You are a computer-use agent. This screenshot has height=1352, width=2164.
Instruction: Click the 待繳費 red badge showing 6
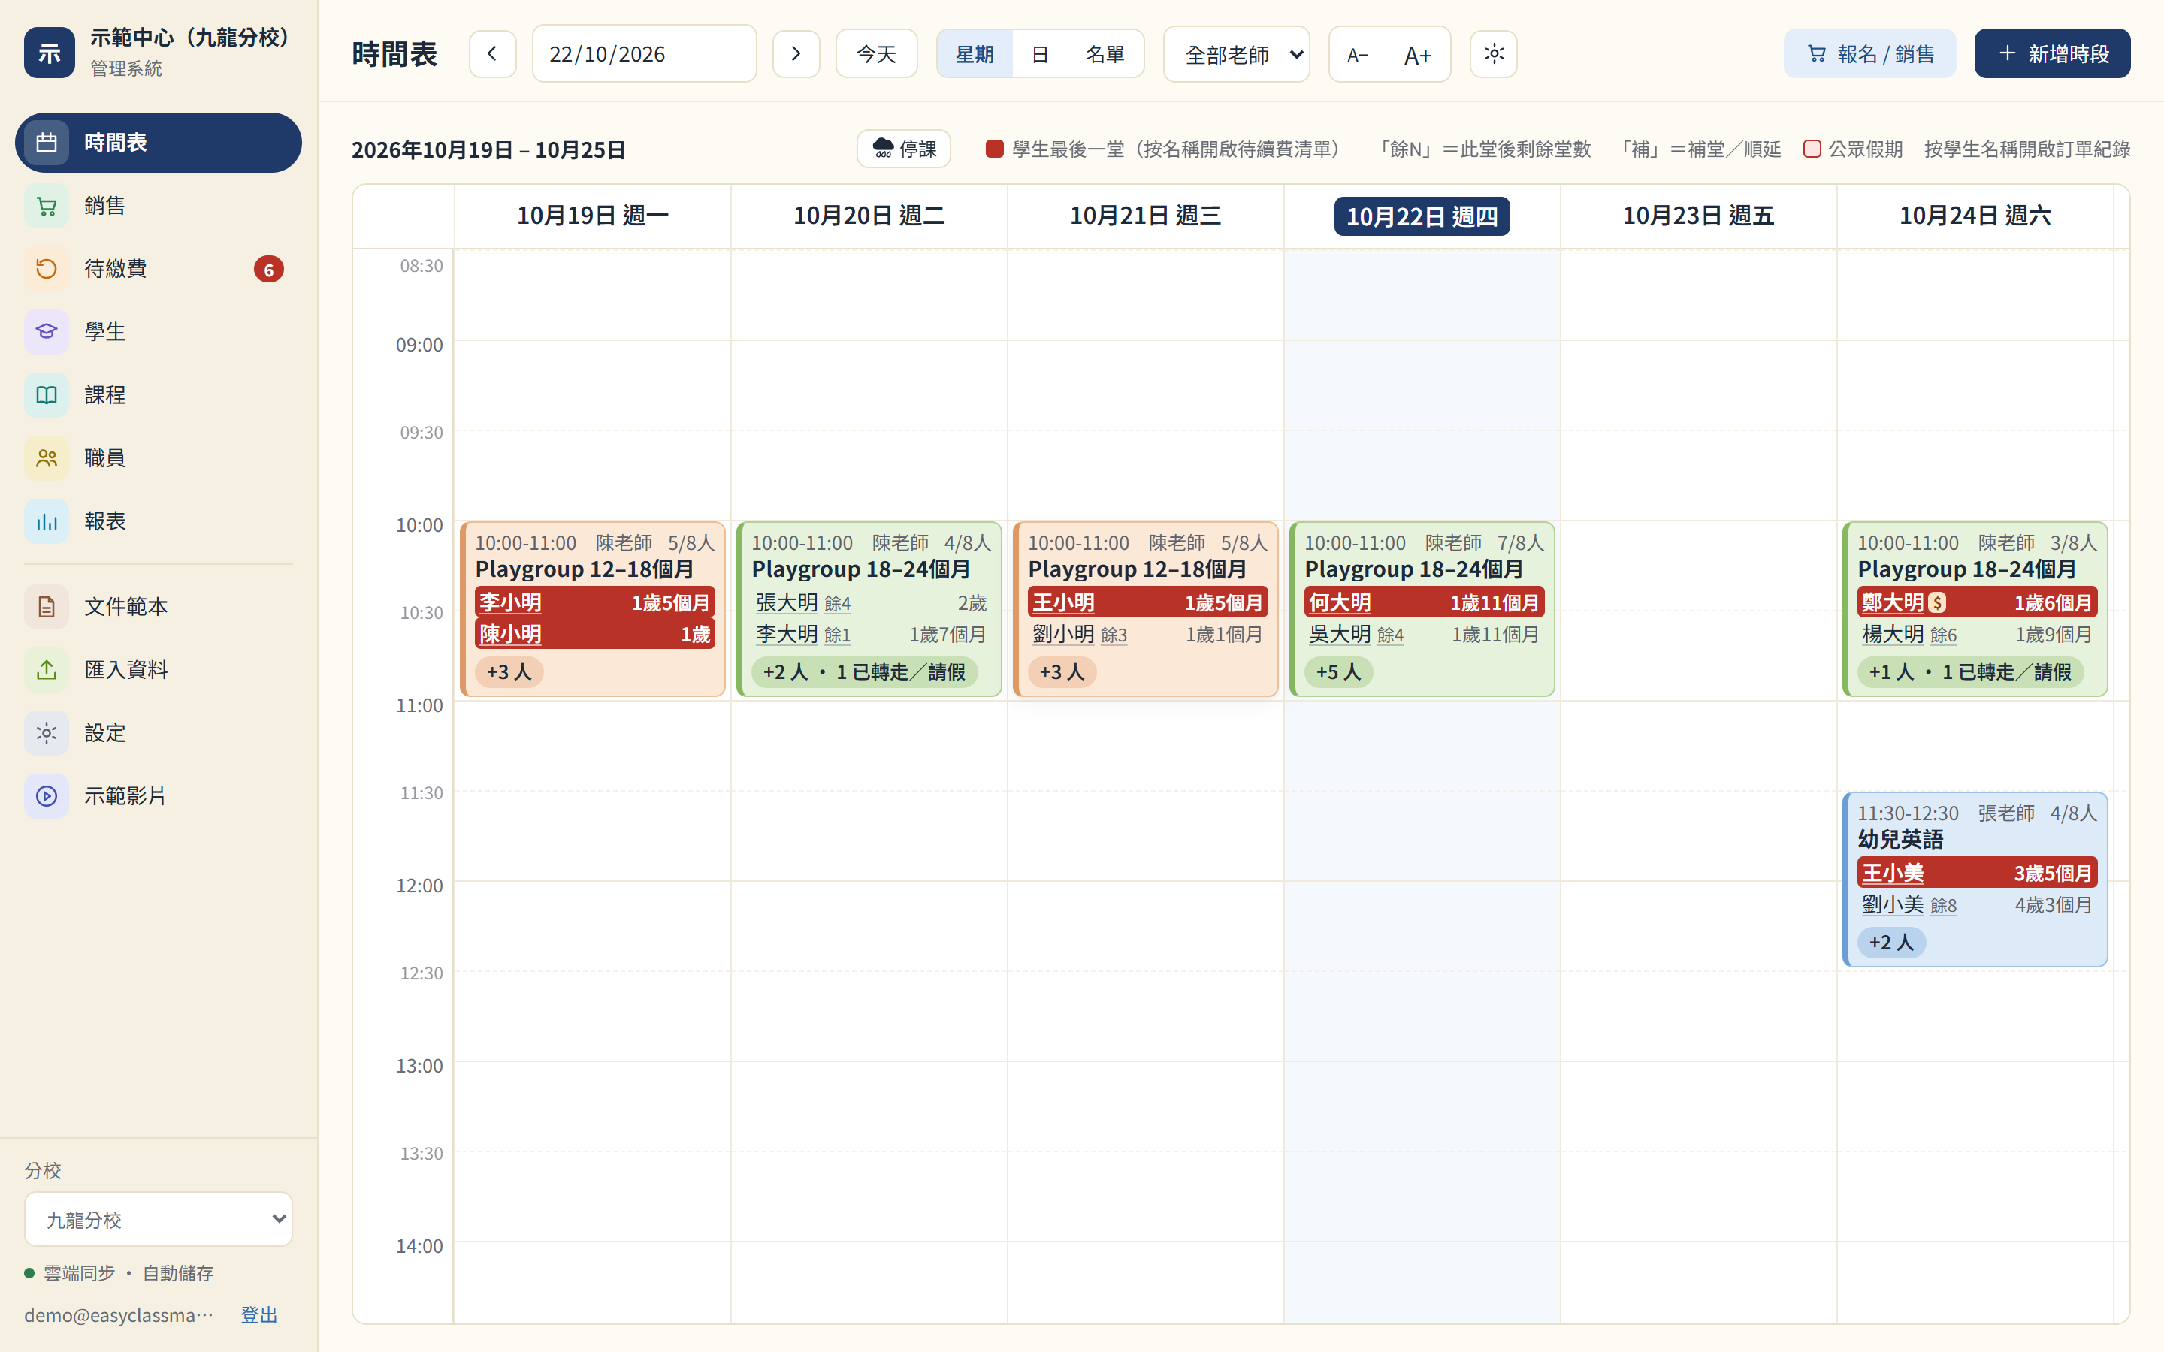(268, 269)
